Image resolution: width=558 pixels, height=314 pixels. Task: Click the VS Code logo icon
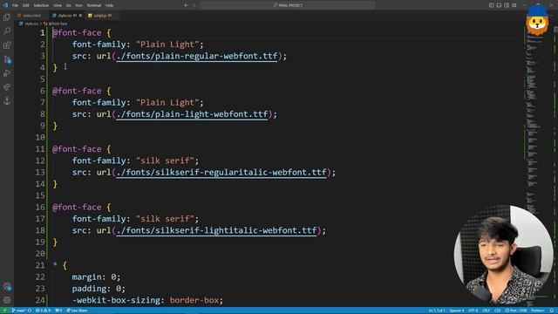point(5,5)
